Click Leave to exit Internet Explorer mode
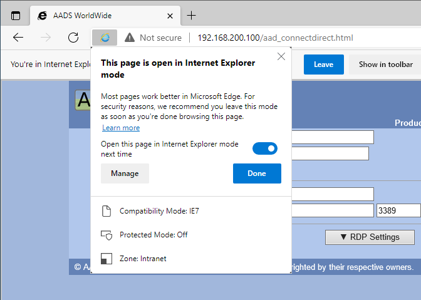Viewport: 421px width, 300px height. 323,65
